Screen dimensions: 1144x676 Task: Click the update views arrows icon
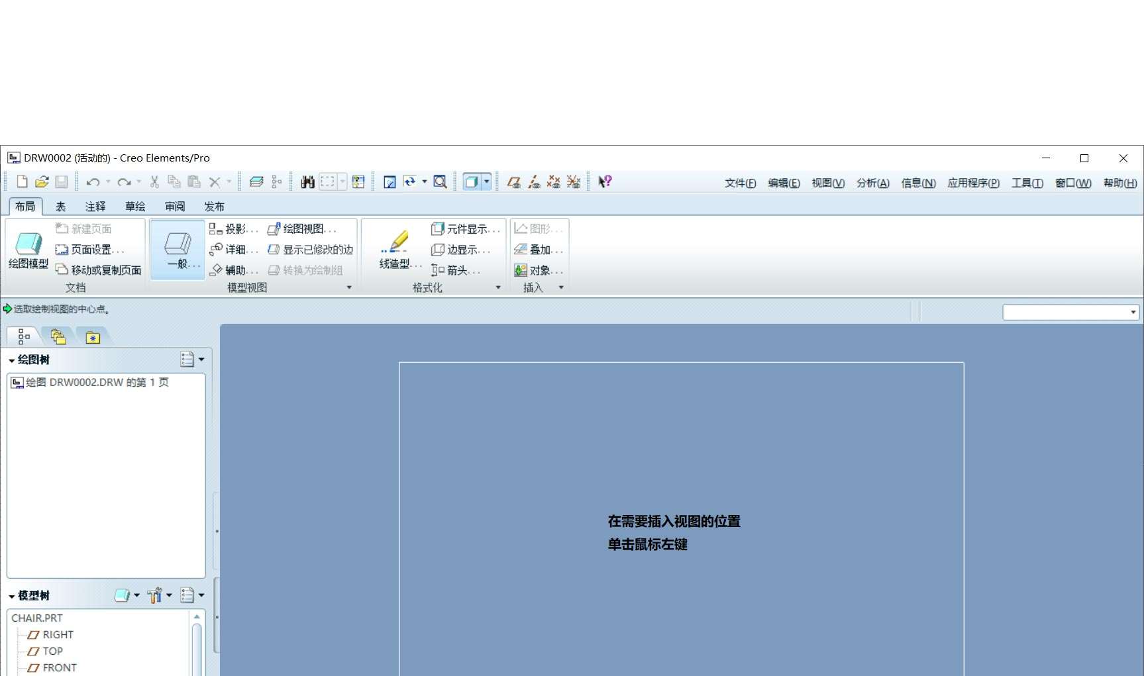[410, 181]
